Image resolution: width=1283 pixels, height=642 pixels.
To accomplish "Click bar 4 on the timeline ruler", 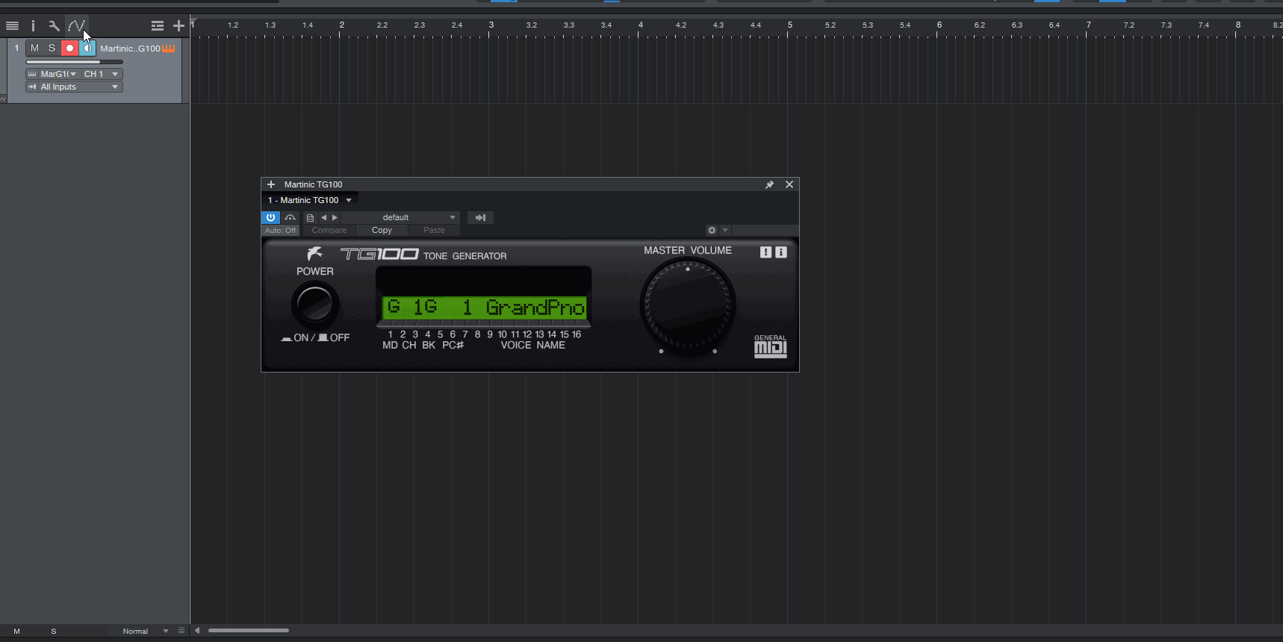I will tap(641, 25).
